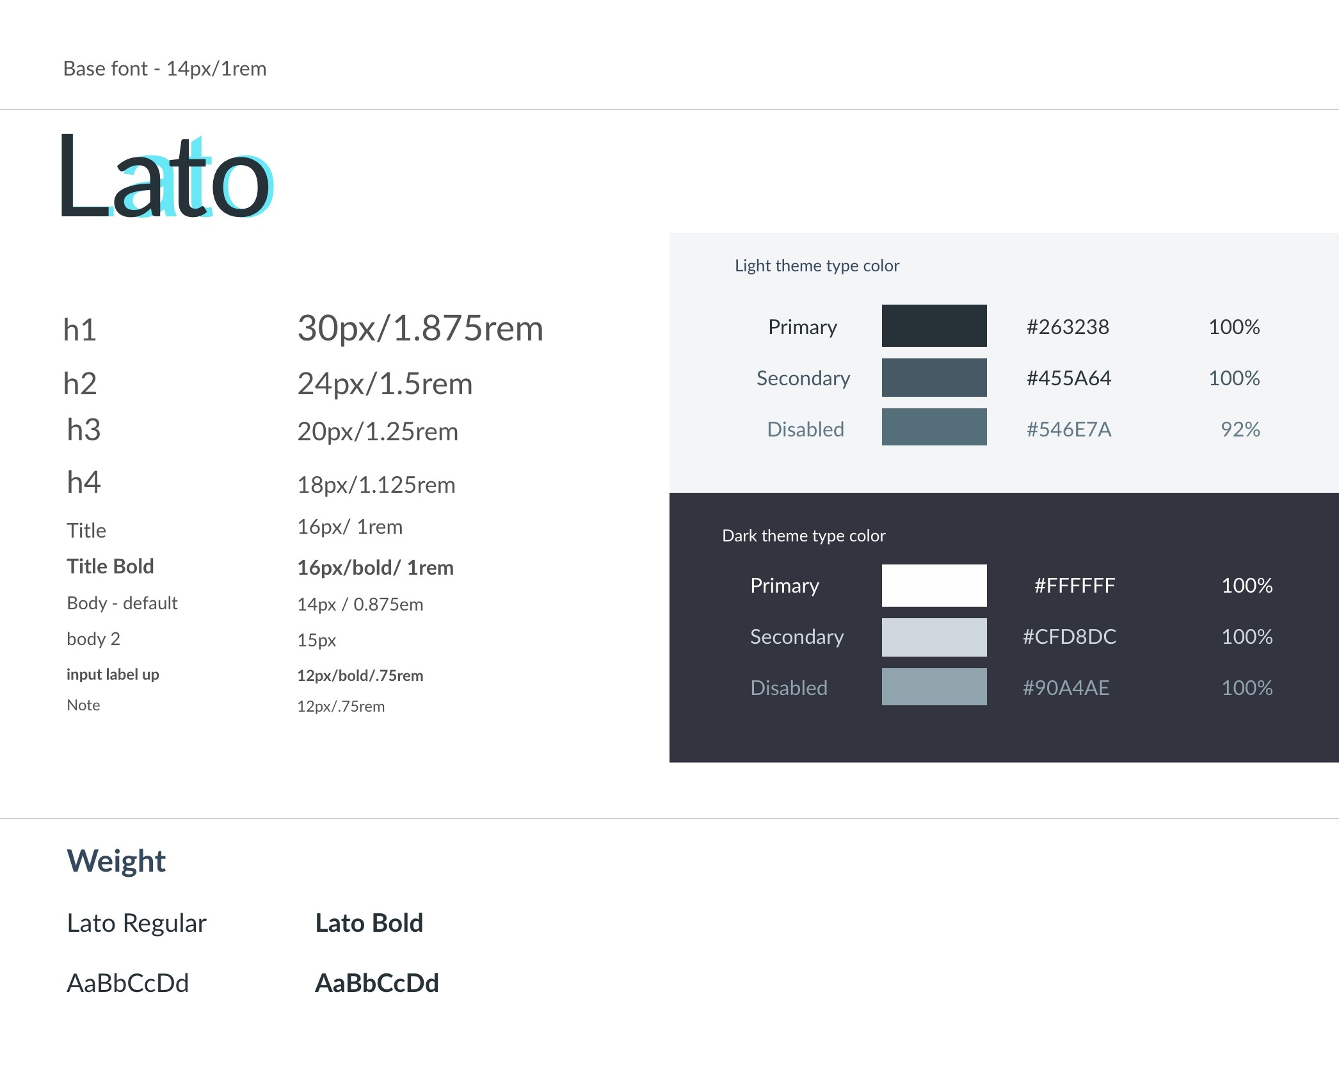
Task: Click the Lato Bold weight label
Action: coord(369,923)
